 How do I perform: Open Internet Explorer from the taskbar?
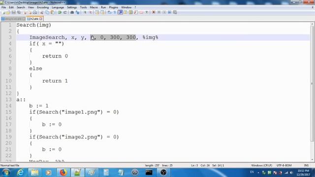coord(20,173)
